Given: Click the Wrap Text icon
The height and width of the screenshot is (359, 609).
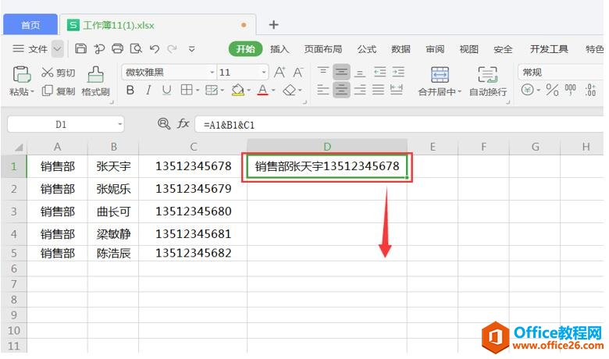Looking at the screenshot, I should pyautogui.click(x=488, y=74).
